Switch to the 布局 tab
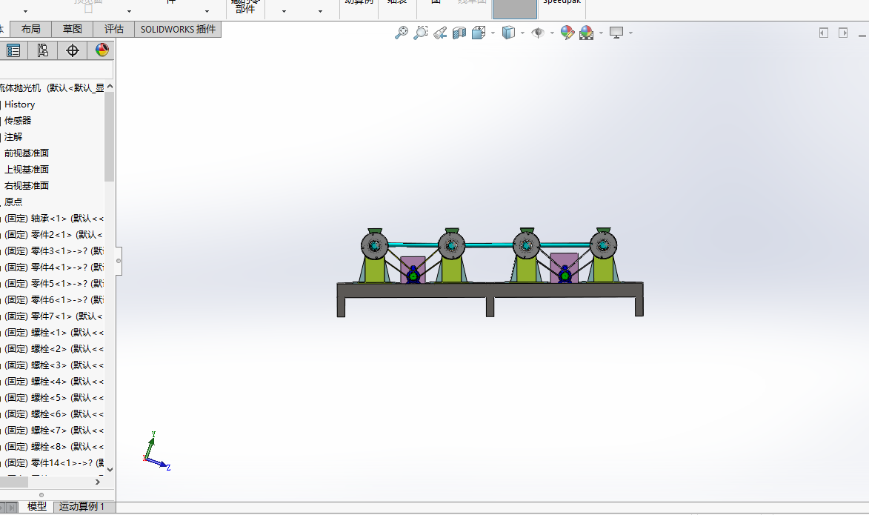Screen dimensions: 869x515 pos(31,30)
